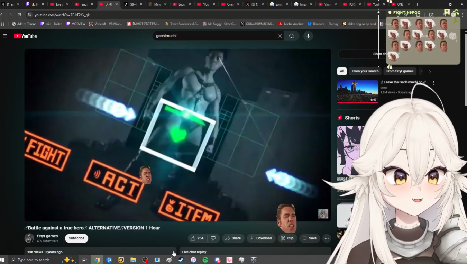Image resolution: width=467 pixels, height=264 pixels.
Task: Clear the gachimuchi search text
Action: click(x=280, y=36)
